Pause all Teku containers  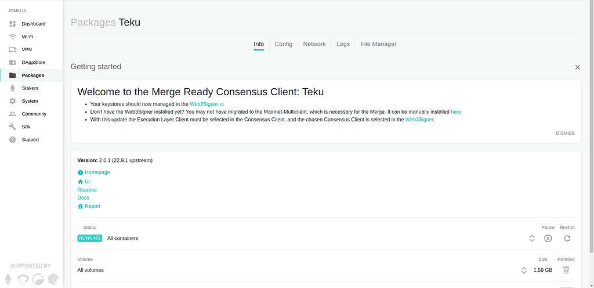[x=548, y=238]
